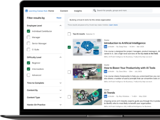Viewport: 160px width, 120px height.
Task: Check the C-Suite filter
Action: point(29,49)
